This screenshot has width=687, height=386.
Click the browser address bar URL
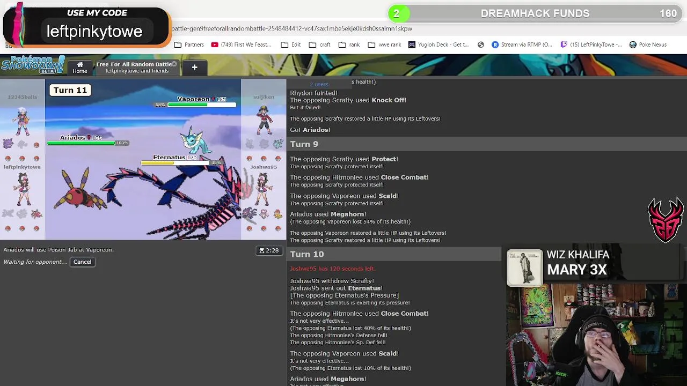291,28
